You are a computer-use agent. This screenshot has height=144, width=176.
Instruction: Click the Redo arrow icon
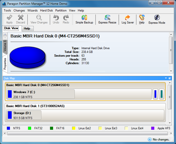pyautogui.click(x=66, y=18)
